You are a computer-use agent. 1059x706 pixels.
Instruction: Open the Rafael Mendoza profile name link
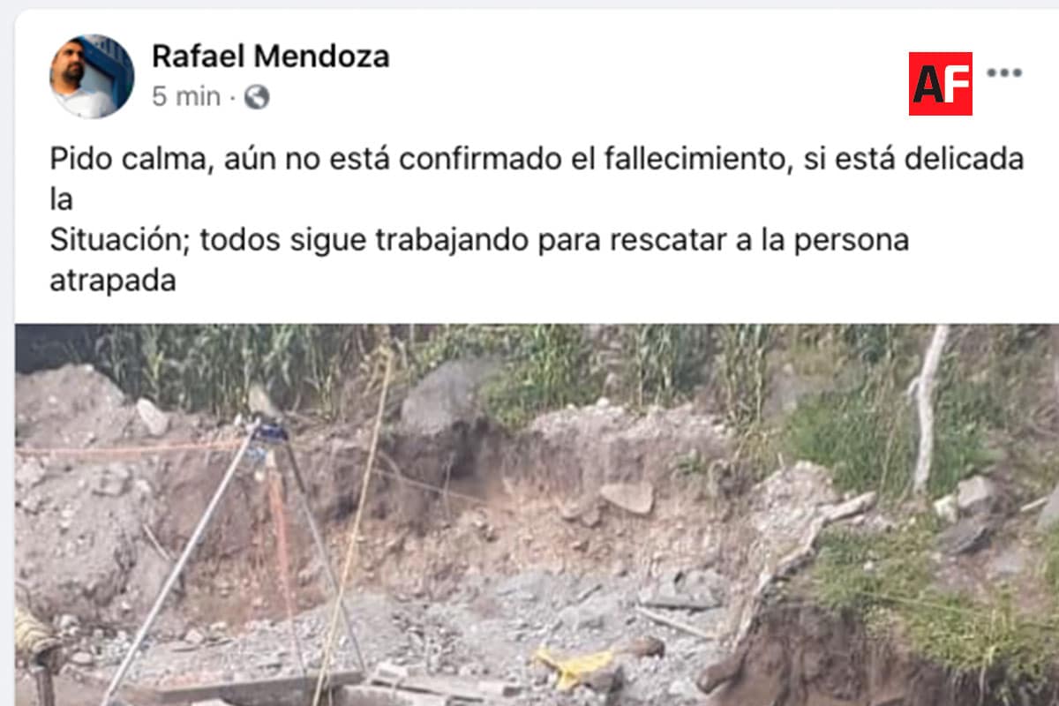[270, 56]
